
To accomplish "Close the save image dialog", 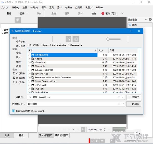I will click(139, 31).
